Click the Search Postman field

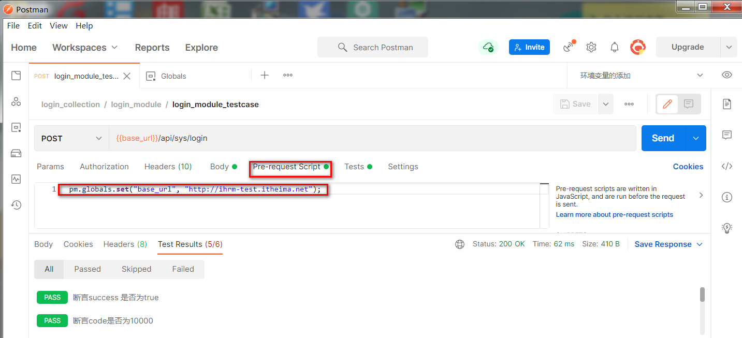coord(373,47)
